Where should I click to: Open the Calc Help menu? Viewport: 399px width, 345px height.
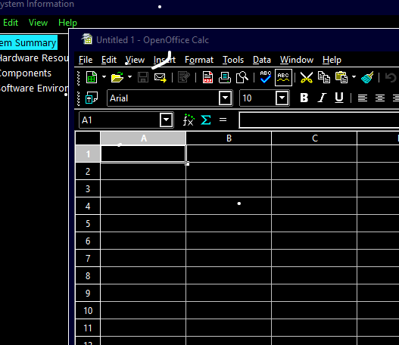332,60
